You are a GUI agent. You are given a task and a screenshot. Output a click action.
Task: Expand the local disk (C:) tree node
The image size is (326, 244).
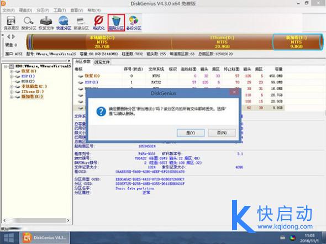12,86
